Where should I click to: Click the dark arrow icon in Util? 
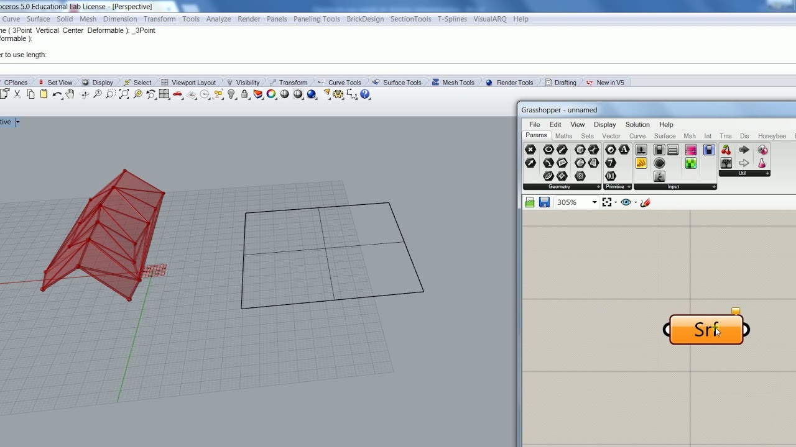tap(744, 150)
